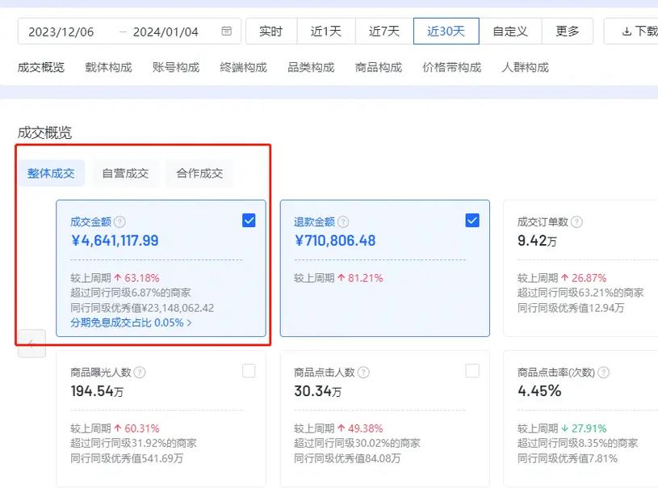Click 同行同级优秀值84.08万 text

click(x=347, y=458)
